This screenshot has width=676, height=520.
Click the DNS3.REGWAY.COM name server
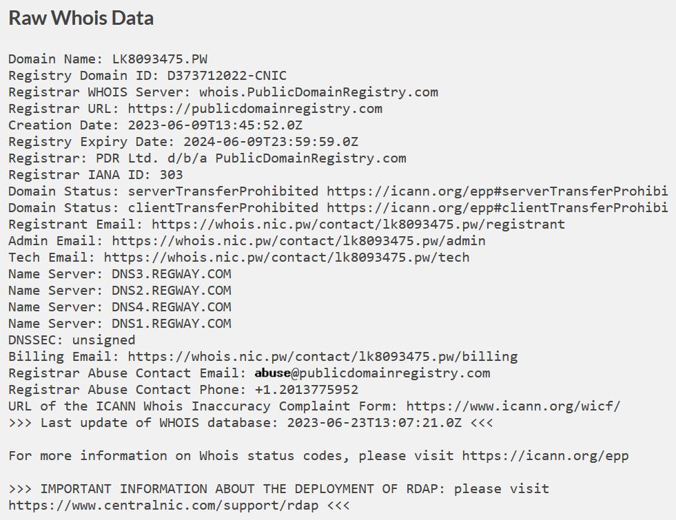pyautogui.click(x=172, y=274)
